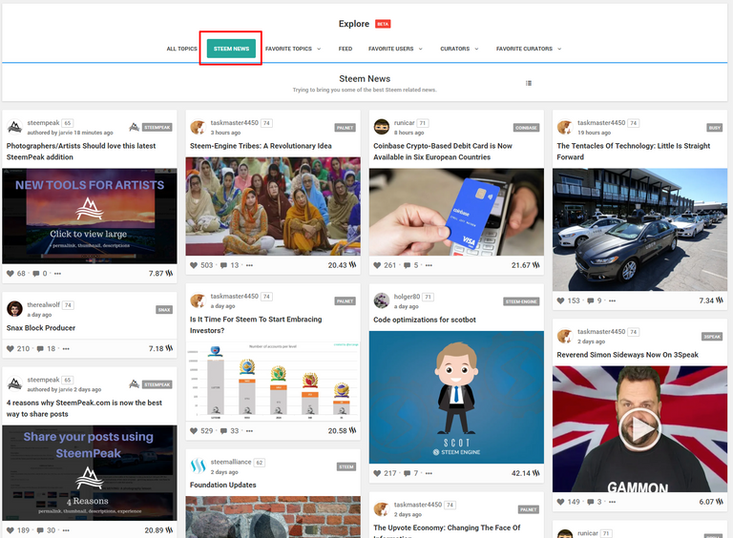Open comments on the 4 reasons SteemPeak post
Screen dimensions: 733x538
pos(40,530)
